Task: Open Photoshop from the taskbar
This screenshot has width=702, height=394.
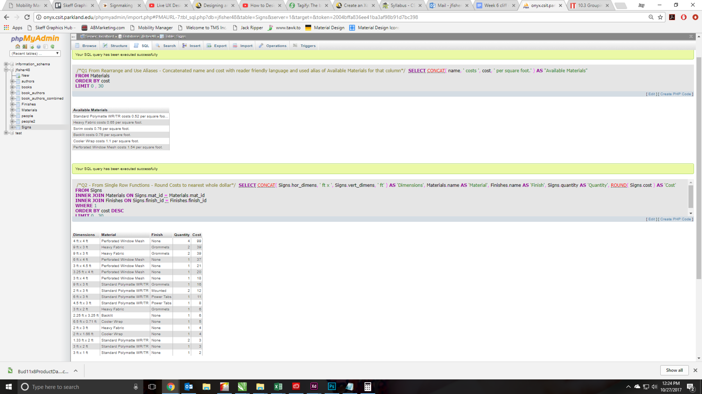Action: tap(331, 386)
